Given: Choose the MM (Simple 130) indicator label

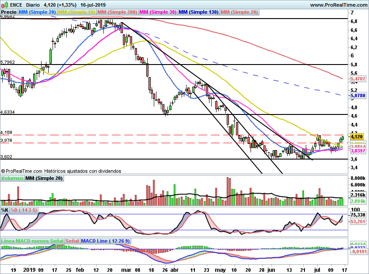Looking at the screenshot, I should tap(198, 12).
